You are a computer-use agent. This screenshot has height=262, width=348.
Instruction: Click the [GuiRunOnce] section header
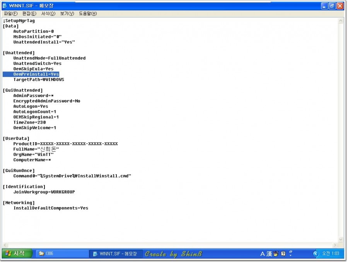click(x=19, y=170)
